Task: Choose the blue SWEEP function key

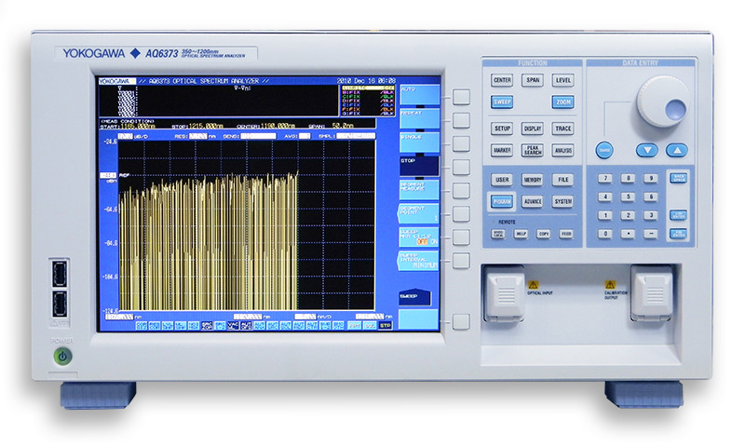Action: coord(502,102)
